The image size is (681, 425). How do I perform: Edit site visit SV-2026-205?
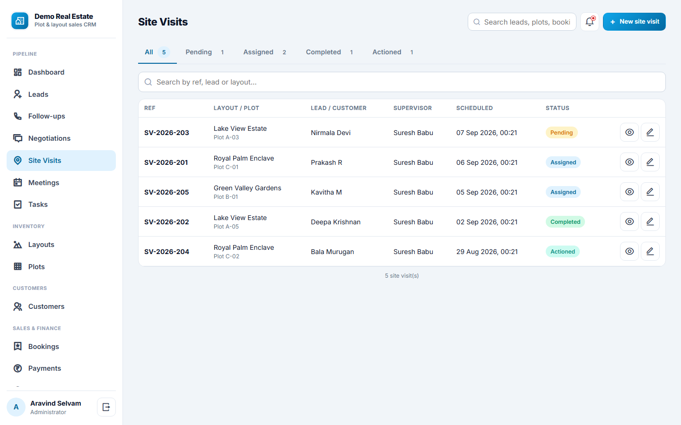tap(650, 192)
